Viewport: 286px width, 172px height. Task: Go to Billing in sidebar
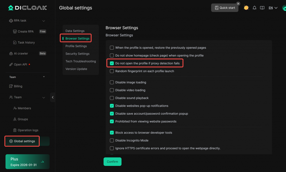tap(18, 86)
